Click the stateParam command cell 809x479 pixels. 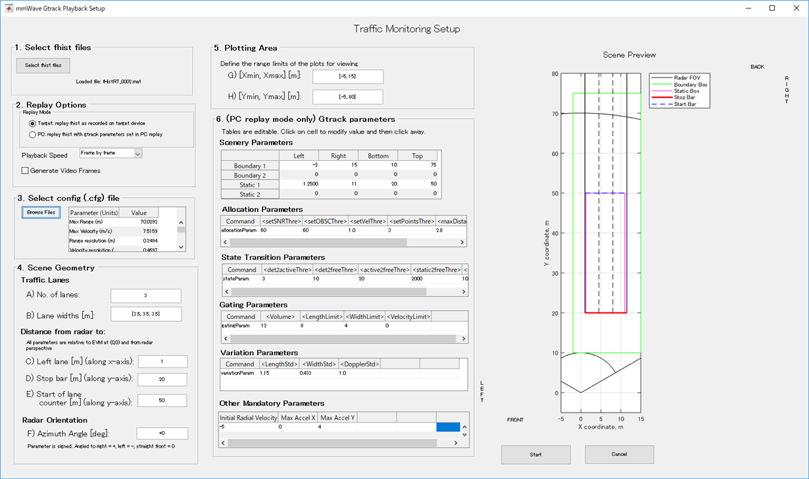(x=241, y=279)
